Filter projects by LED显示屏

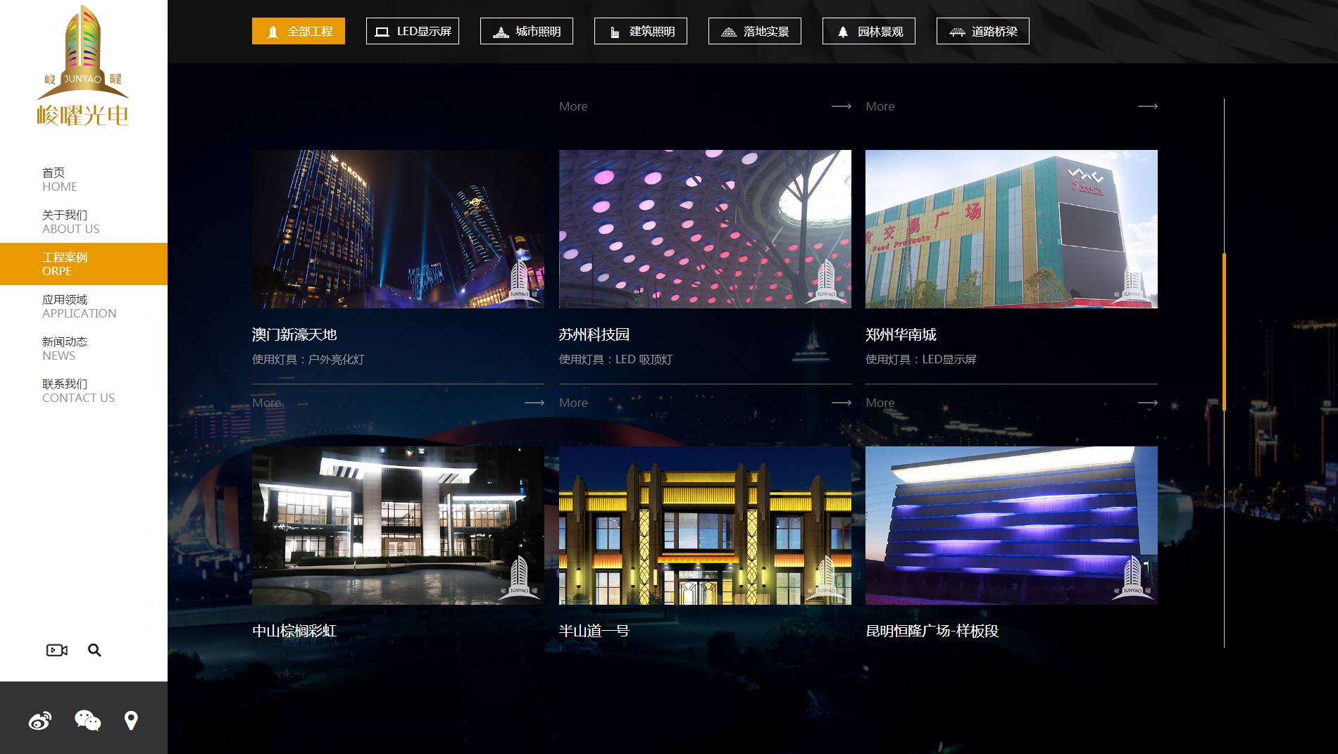tap(413, 31)
